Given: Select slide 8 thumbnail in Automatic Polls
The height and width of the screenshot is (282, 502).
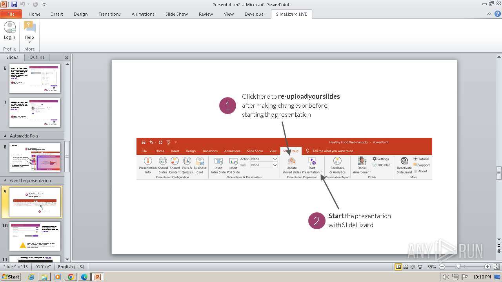Looking at the screenshot, I should point(35,157).
